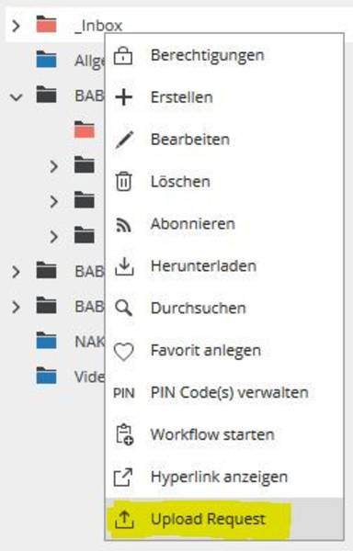This screenshot has width=353, height=551.
Task: Select the red _Inbox folder icon
Action: click(x=46, y=24)
